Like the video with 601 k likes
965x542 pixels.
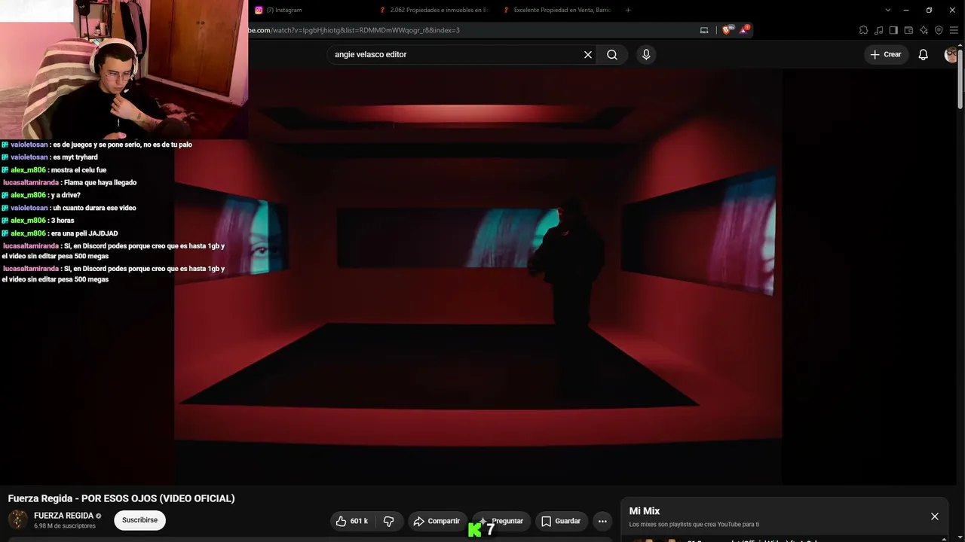click(353, 521)
